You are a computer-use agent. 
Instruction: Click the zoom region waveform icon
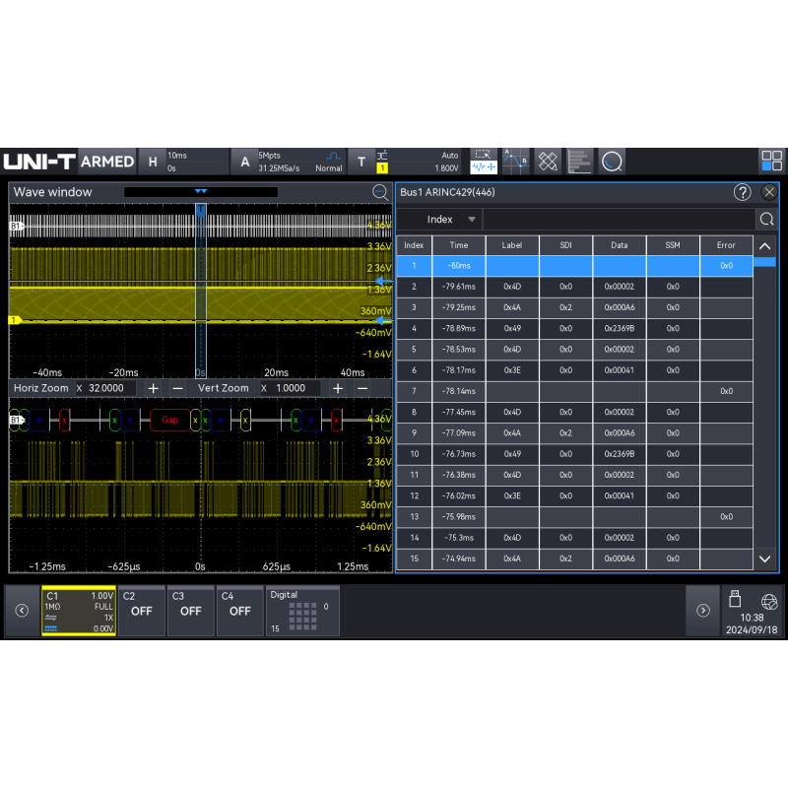click(x=484, y=162)
